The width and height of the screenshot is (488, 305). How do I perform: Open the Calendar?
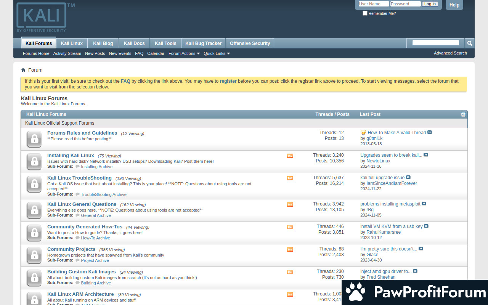coord(156,53)
